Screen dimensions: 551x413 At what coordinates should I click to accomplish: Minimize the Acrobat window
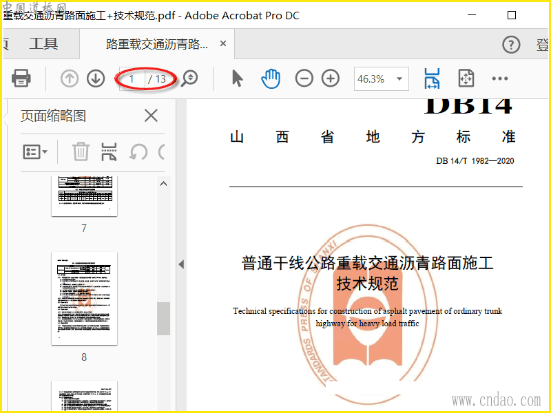472,15
